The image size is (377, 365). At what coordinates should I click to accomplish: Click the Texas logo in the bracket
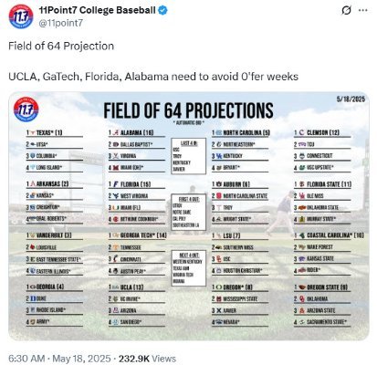pyautogui.click(x=33, y=133)
